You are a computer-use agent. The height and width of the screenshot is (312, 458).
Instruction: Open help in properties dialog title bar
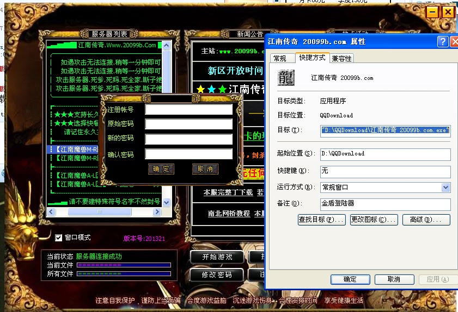pyautogui.click(x=443, y=41)
